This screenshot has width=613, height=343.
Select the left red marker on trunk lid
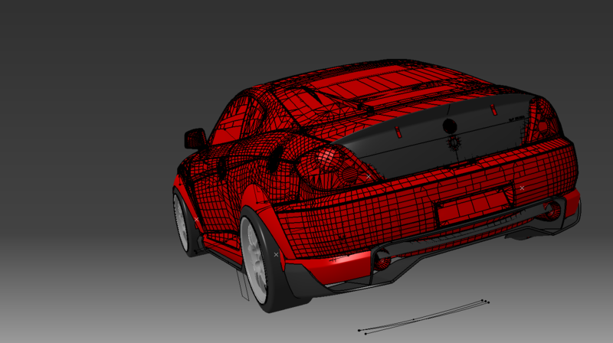pyautogui.click(x=398, y=132)
